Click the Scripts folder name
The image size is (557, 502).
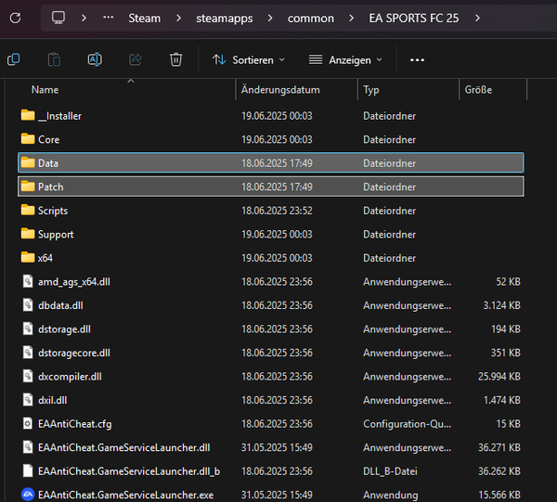click(53, 211)
